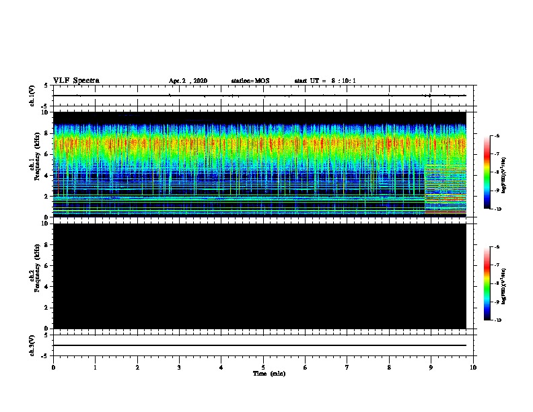This screenshot has width=533, height=412.
Task: Click the time axis tick labeled 10
Action: tap(473, 368)
